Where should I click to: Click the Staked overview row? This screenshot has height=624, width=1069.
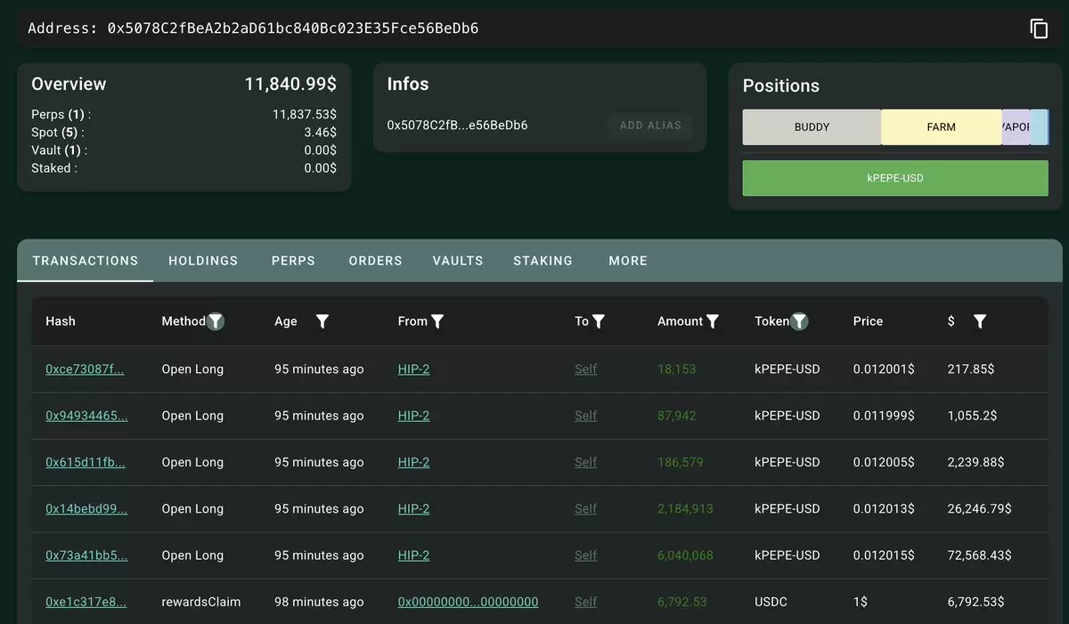pos(184,168)
